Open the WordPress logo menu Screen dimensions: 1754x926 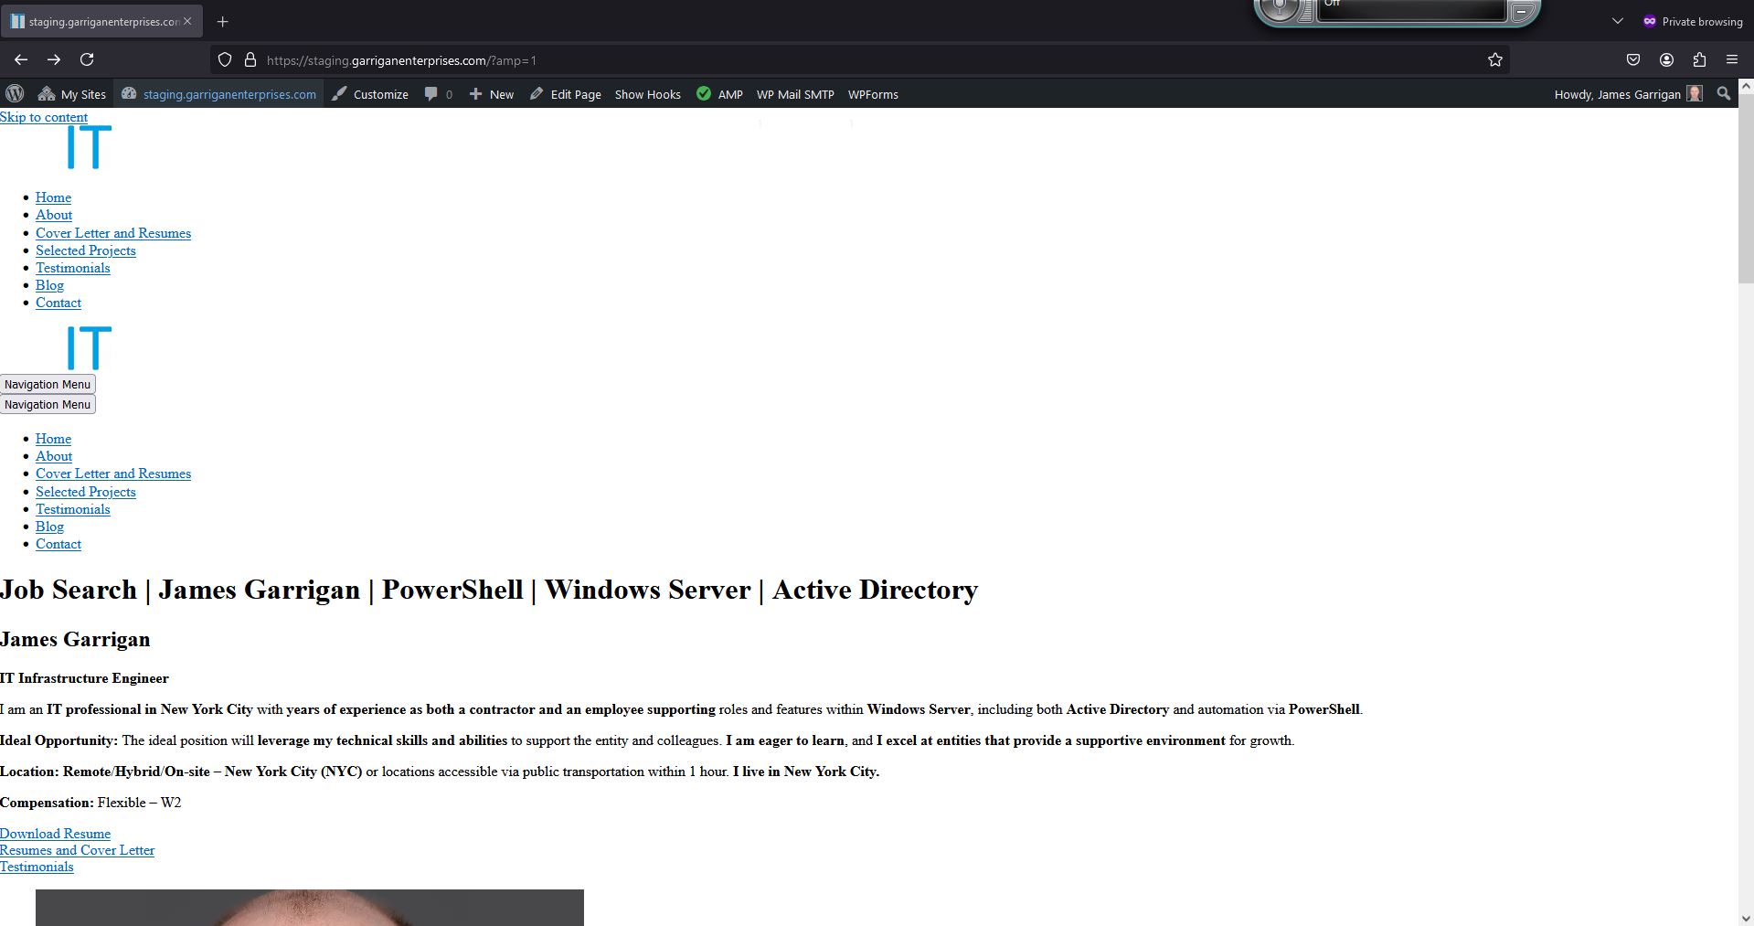point(15,93)
